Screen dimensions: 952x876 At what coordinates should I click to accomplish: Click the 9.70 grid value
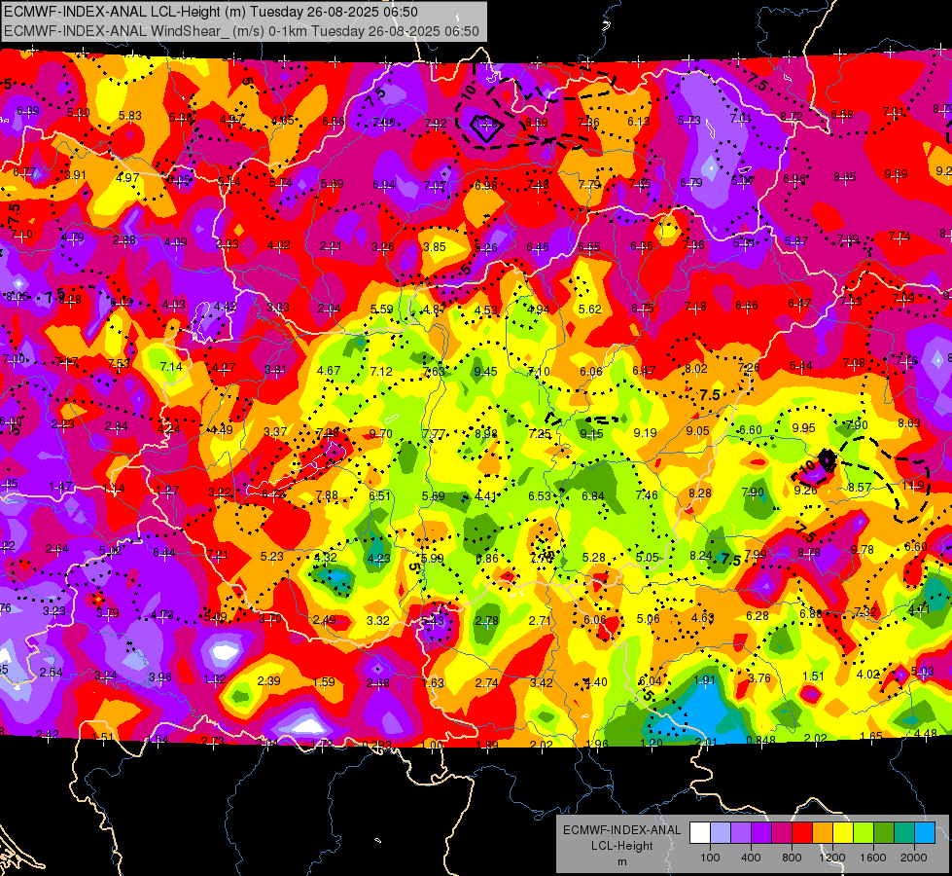tap(380, 433)
